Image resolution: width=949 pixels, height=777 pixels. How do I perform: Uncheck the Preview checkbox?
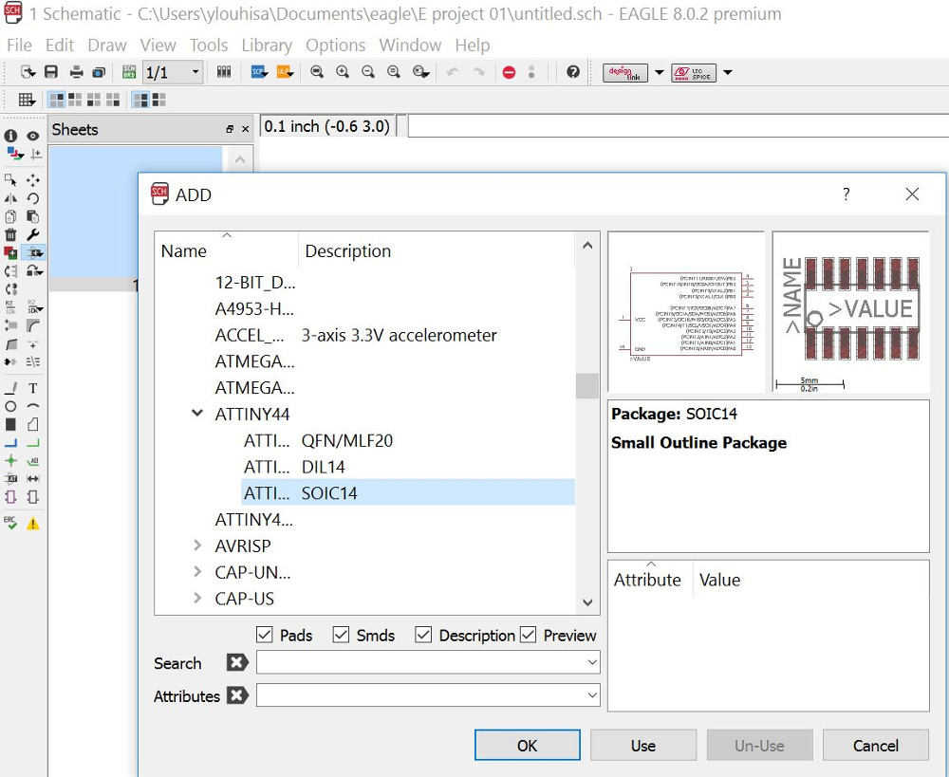529,635
